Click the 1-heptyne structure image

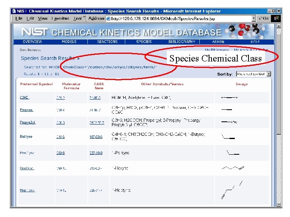click(x=232, y=190)
